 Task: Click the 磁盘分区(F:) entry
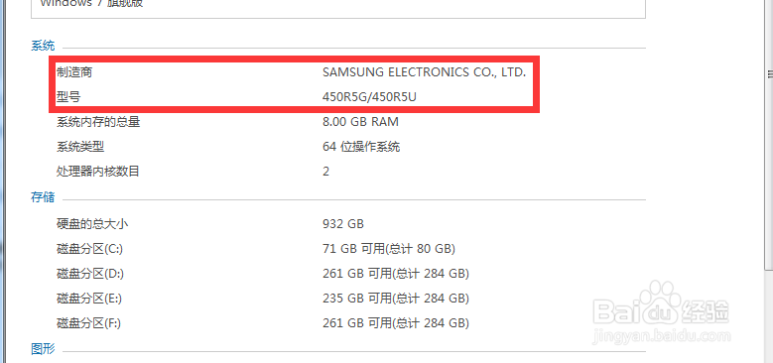coord(88,323)
